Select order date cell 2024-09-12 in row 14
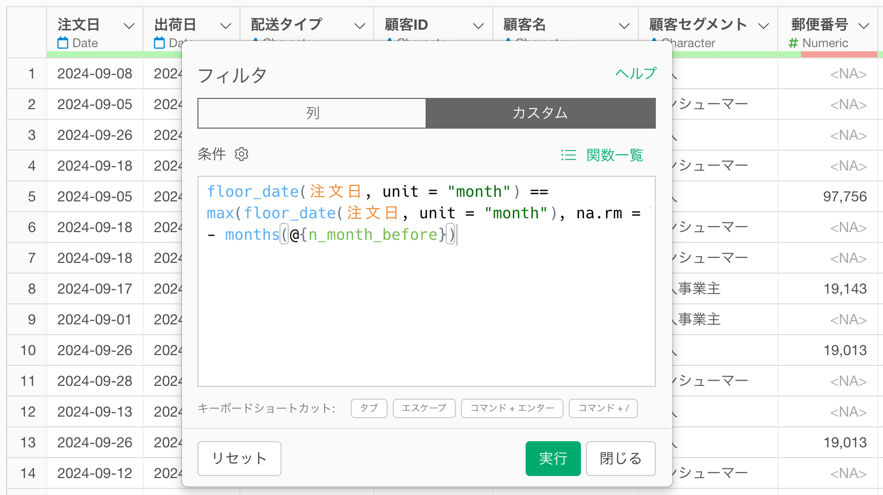Image resolution: width=883 pixels, height=495 pixels. click(x=95, y=473)
